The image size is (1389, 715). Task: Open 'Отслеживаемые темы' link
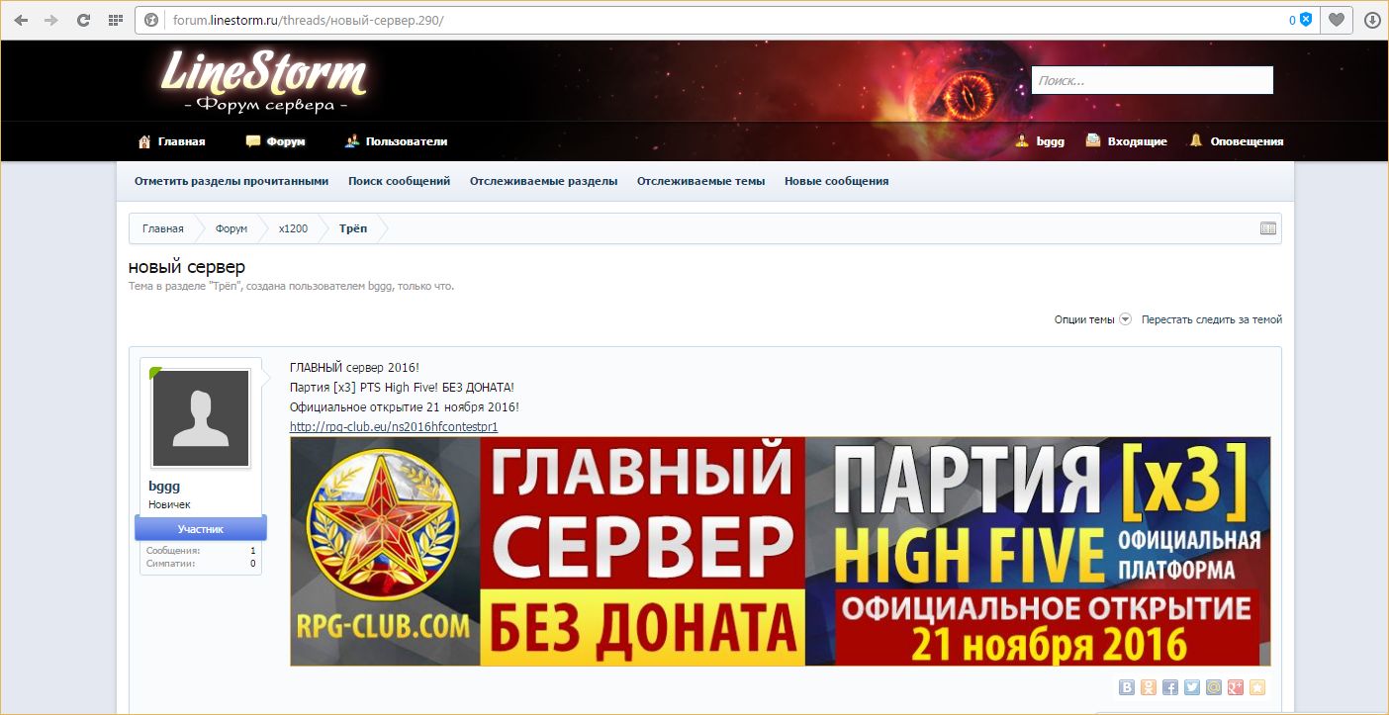click(x=700, y=181)
